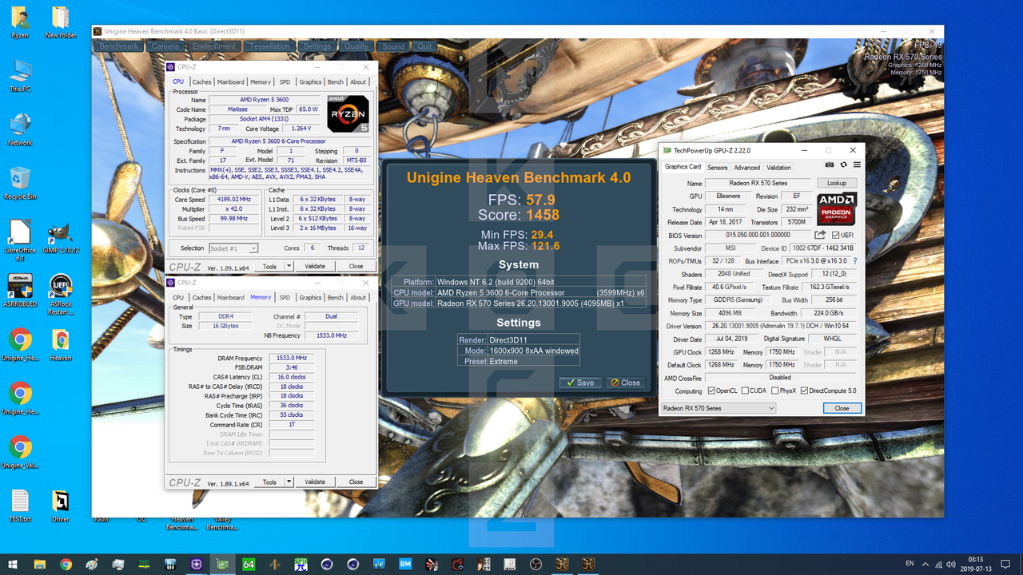Click the Driver Version field in GPU-Z
This screenshot has height=575, width=1023.
782,326
